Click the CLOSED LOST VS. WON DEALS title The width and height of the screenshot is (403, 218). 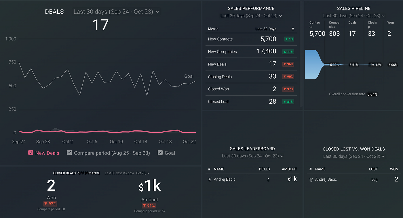(x=354, y=149)
